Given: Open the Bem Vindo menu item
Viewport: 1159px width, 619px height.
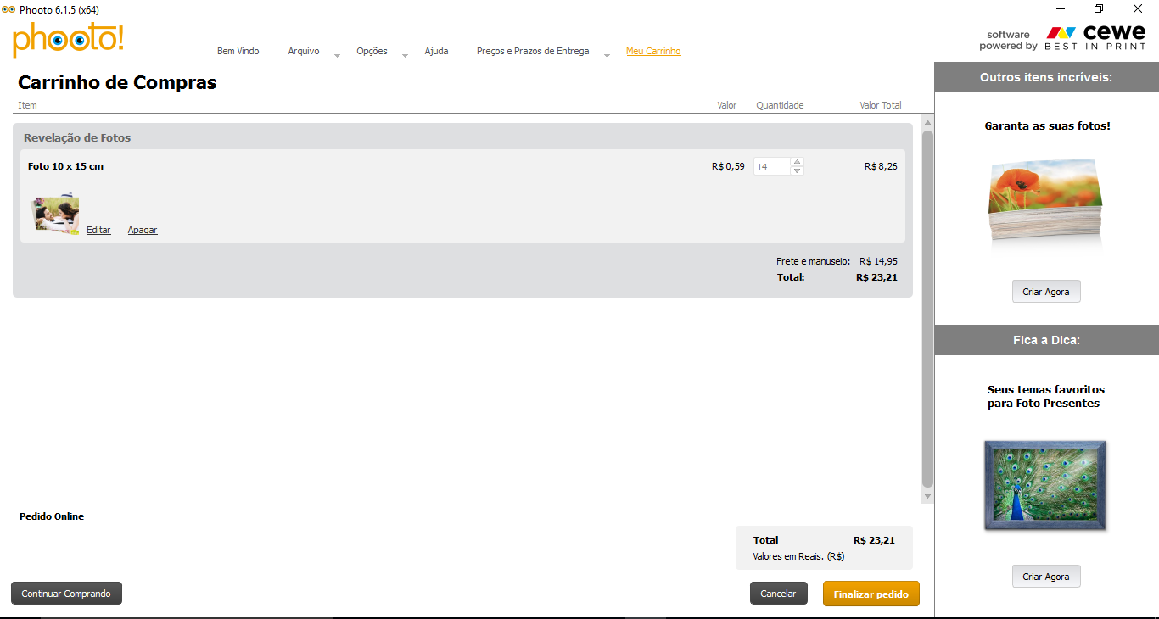Looking at the screenshot, I should (x=238, y=51).
